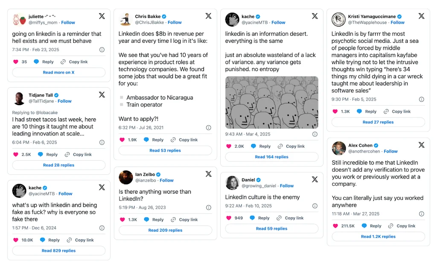
Task: Click the X logo on juliette's tweet
Action: (102, 16)
